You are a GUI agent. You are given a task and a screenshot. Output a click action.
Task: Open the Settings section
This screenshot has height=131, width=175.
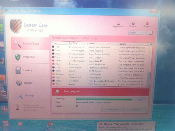coord(29,95)
